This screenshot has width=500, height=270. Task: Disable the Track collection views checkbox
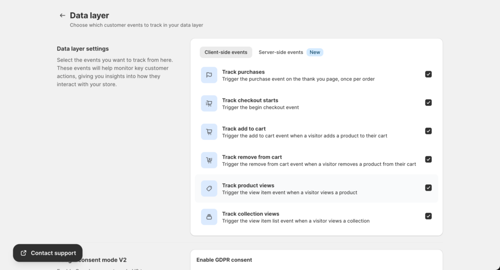[428, 216]
